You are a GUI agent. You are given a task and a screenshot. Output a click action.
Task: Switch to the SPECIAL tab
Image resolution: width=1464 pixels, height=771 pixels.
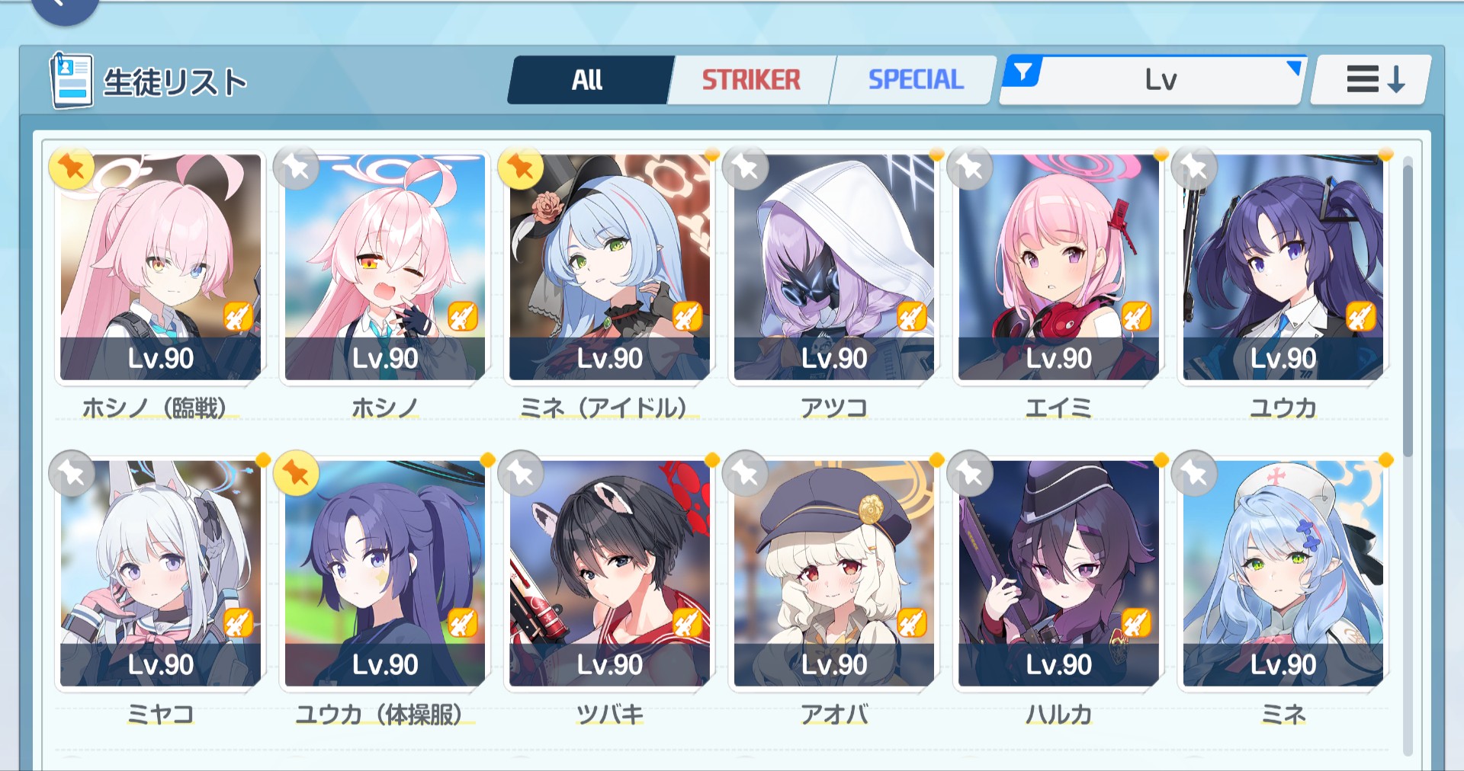click(915, 79)
